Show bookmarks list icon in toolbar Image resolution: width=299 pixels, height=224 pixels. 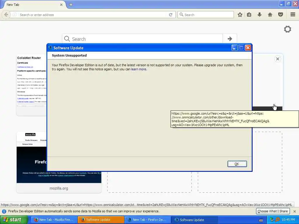(x=249, y=15)
